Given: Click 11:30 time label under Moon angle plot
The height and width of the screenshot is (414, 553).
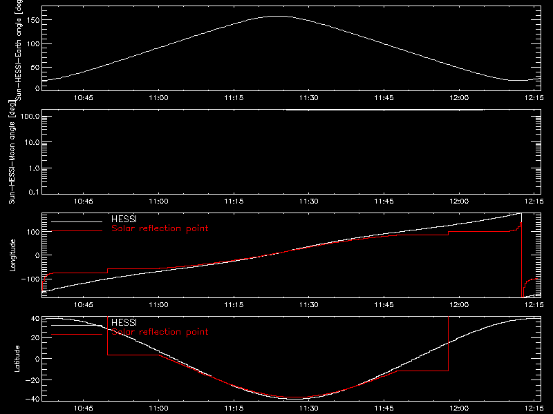Looking at the screenshot, I should [308, 201].
